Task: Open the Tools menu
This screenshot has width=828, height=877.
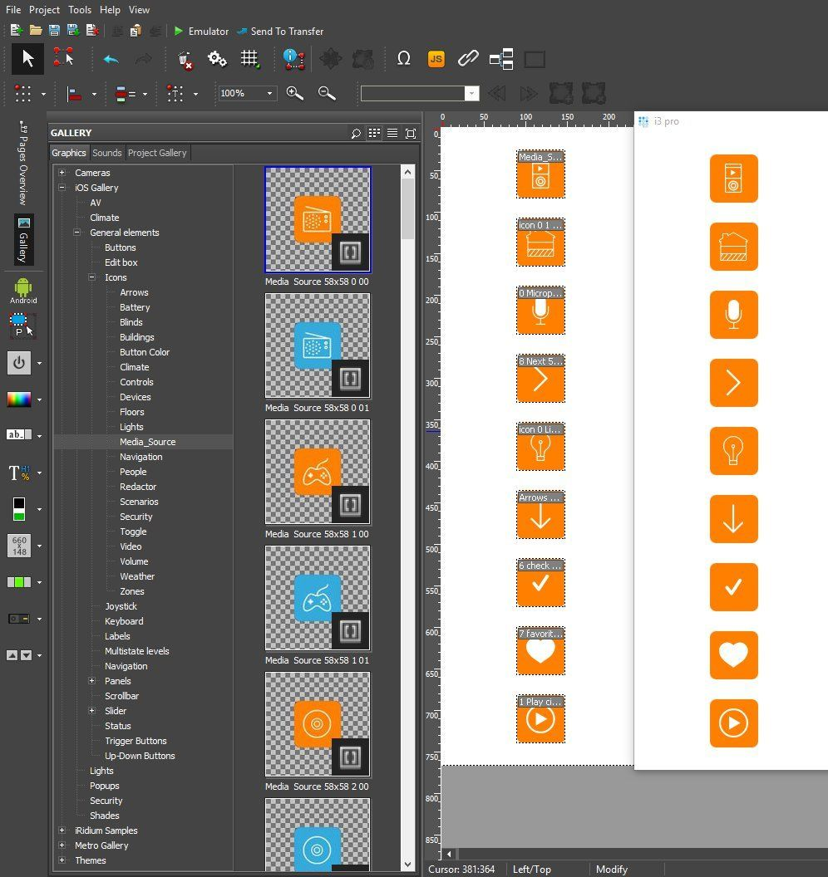Action: tap(80, 10)
